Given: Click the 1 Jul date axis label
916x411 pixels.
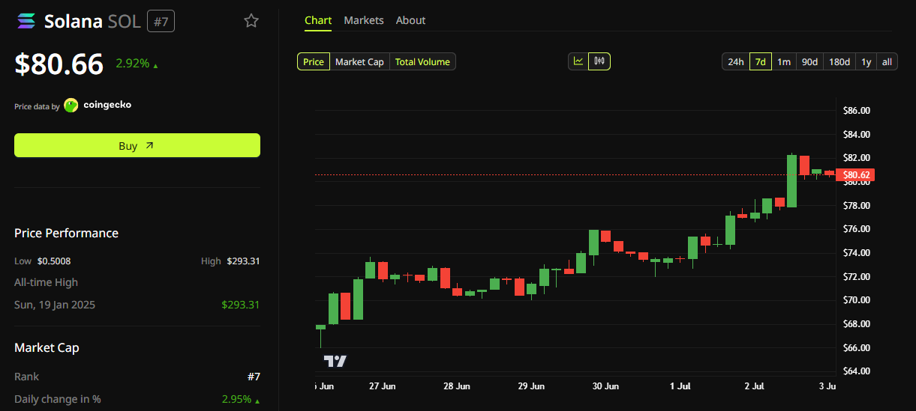Looking at the screenshot, I should click(x=680, y=386).
